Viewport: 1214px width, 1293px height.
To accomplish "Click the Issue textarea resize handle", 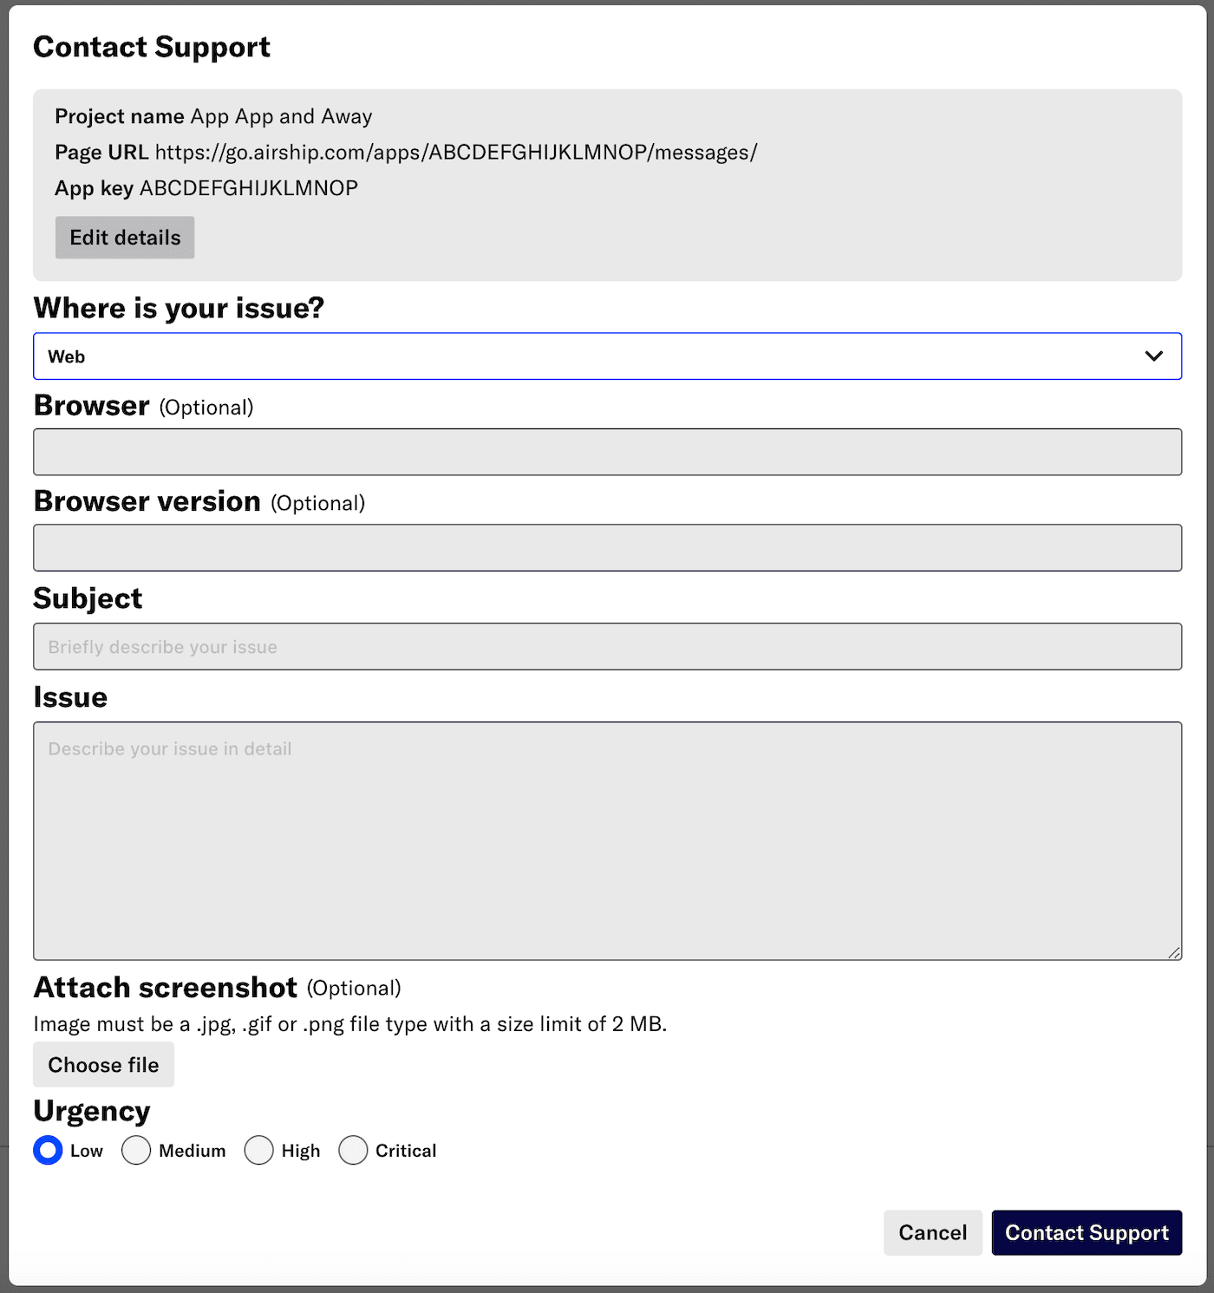I will (1174, 952).
